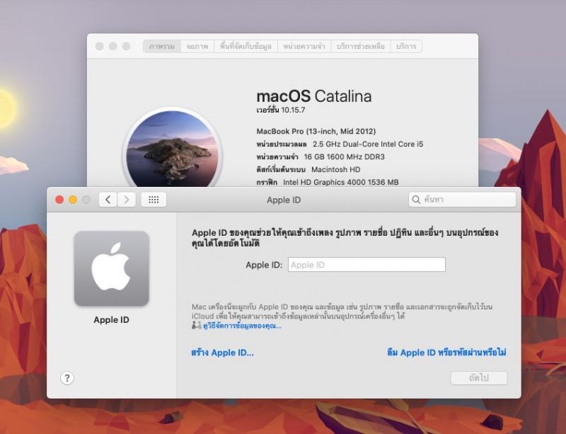Minimize Apple ID window with yellow button
Viewport: 566px width, 434px height.
73,200
